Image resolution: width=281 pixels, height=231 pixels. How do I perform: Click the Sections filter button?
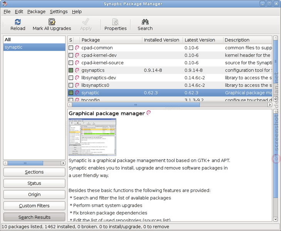pyautogui.click(x=34, y=172)
